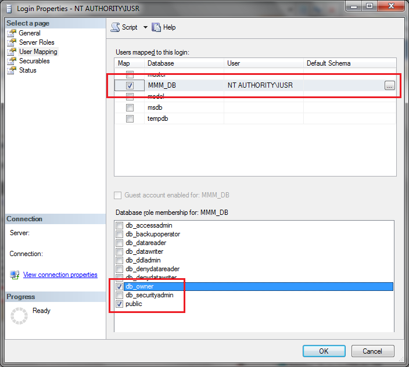Click the Help toolbar label
409x367 pixels.
pos(169,27)
